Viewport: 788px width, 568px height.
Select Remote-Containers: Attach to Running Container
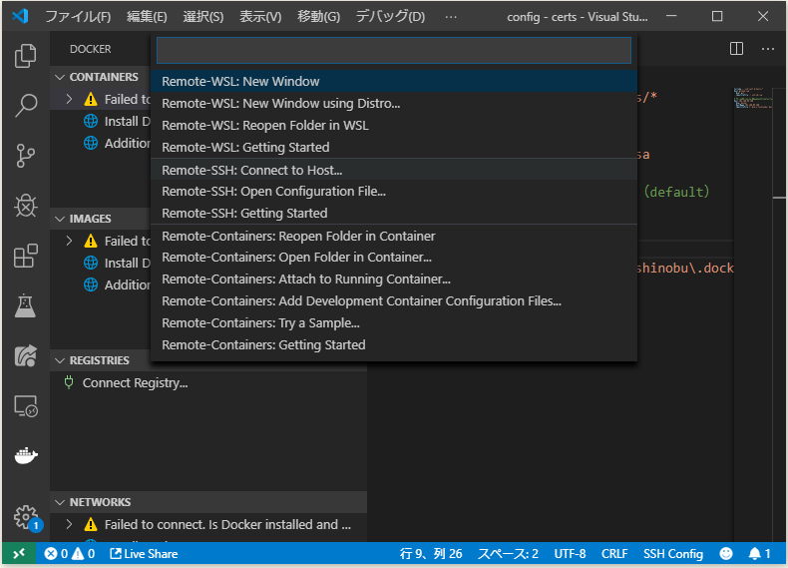pyautogui.click(x=394, y=280)
